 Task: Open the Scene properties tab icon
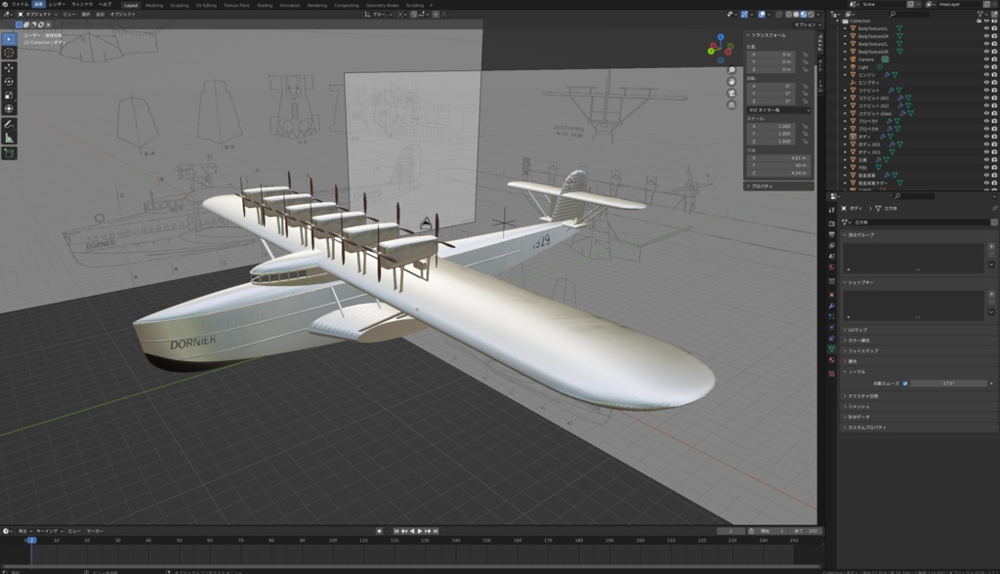coord(832,256)
